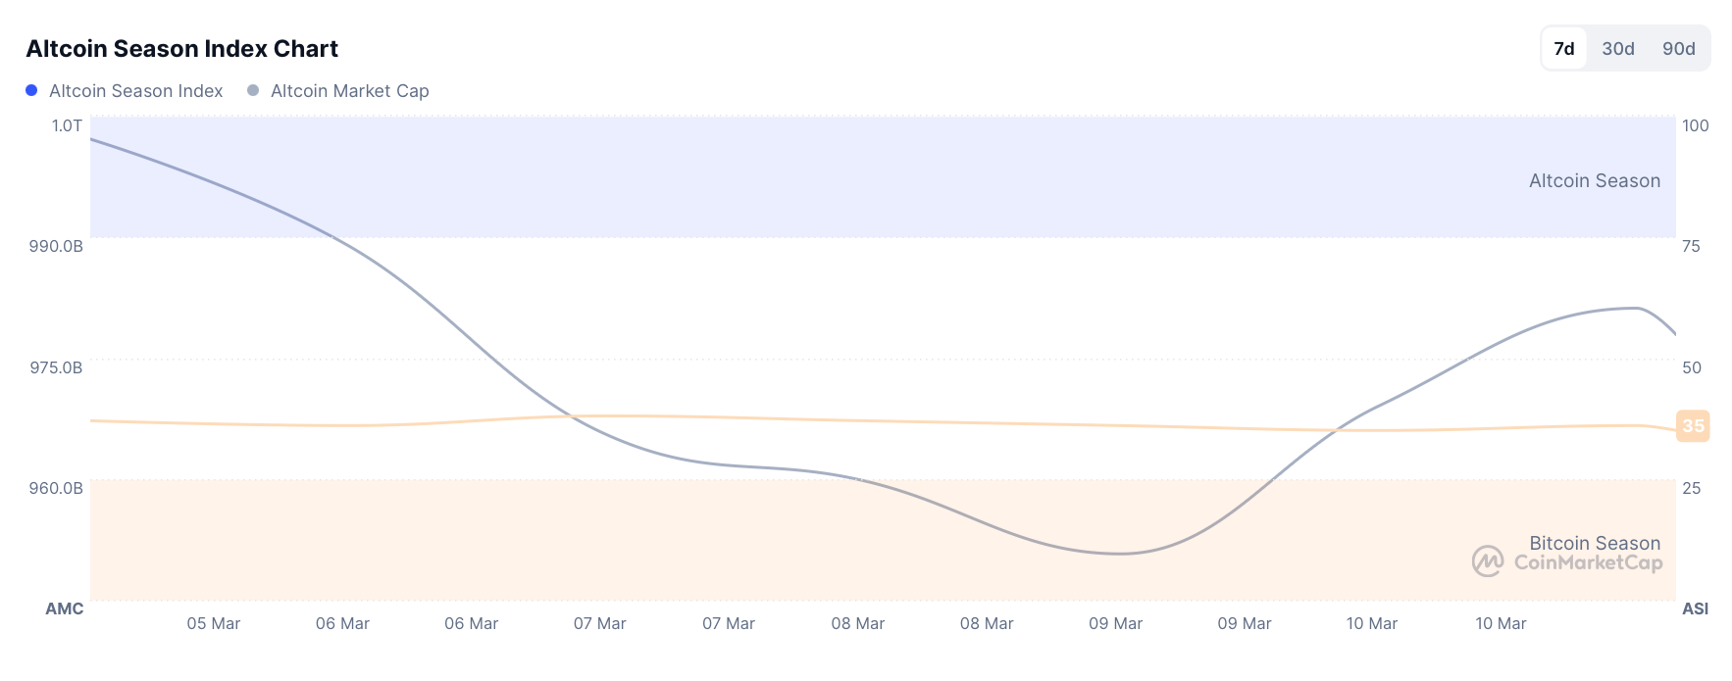Switch to the 90d time range
Image resolution: width=1732 pixels, height=681 pixels.
(1678, 49)
